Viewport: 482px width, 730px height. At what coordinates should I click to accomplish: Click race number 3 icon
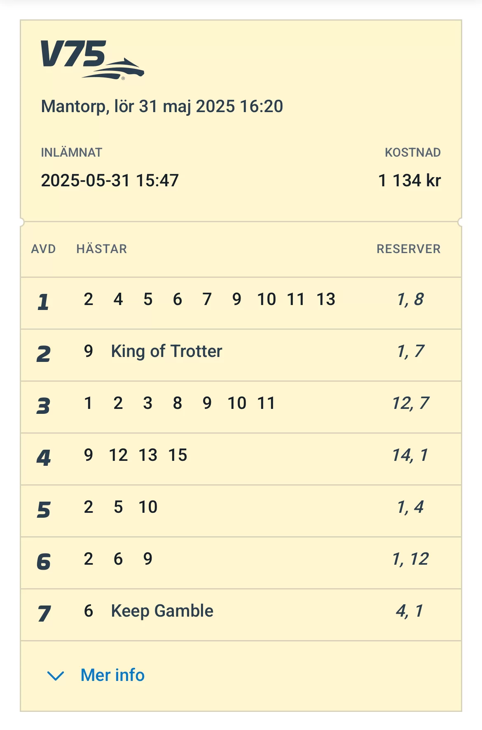(x=43, y=406)
